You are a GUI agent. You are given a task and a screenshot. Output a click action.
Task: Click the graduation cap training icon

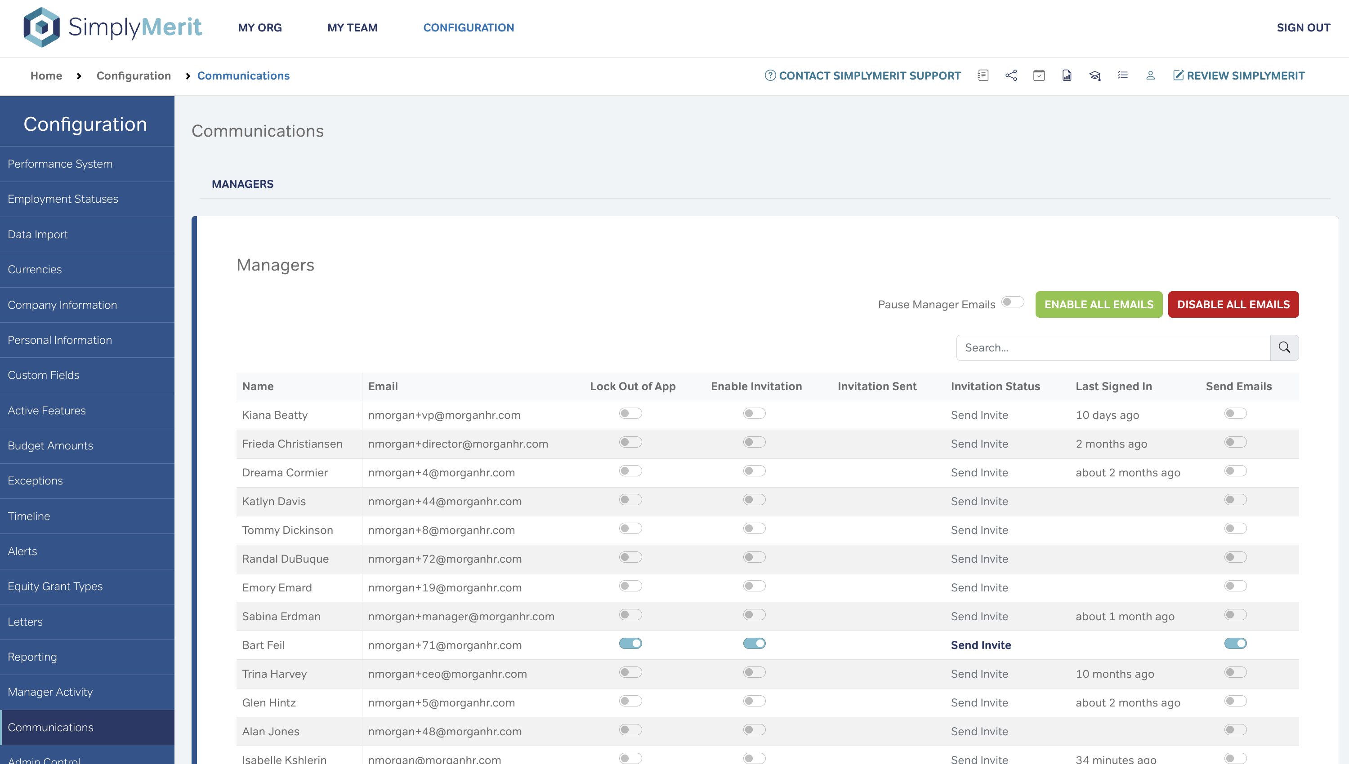click(1094, 76)
